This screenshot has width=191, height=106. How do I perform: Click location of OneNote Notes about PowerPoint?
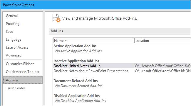pyautogui.click(x=163, y=71)
